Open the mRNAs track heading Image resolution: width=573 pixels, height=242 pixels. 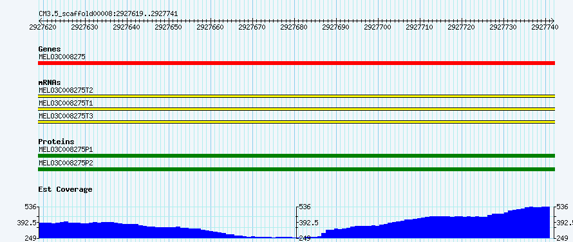coord(50,82)
